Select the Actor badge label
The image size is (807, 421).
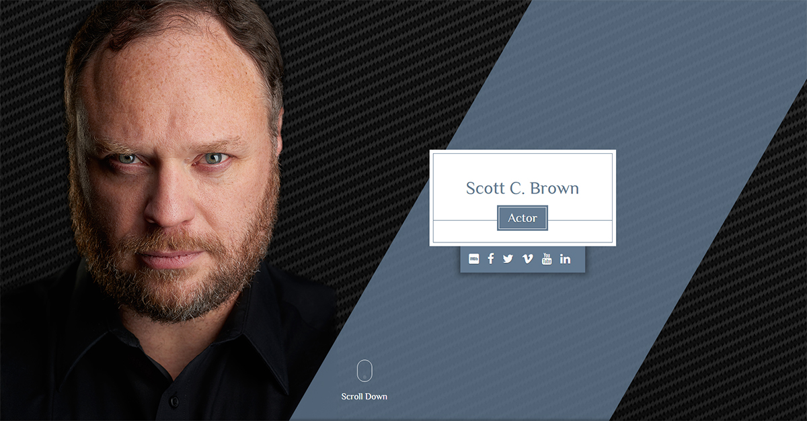point(523,218)
